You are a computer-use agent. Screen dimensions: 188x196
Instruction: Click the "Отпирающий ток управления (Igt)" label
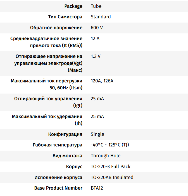point(48,102)
